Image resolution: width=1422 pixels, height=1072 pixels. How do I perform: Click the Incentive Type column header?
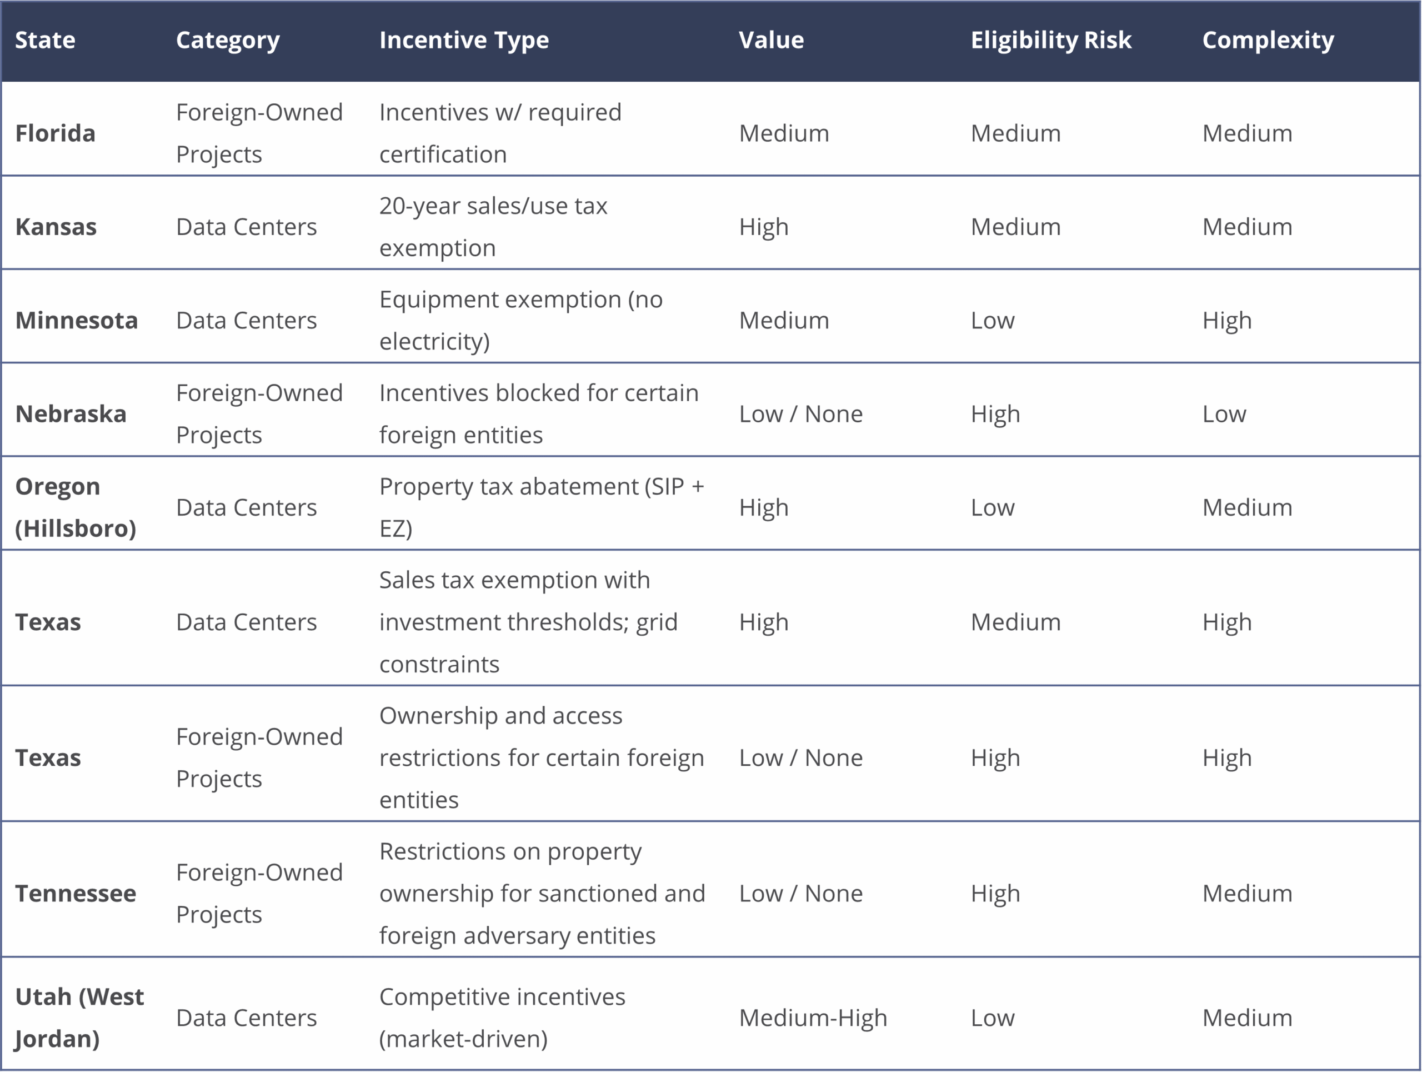coord(463,40)
